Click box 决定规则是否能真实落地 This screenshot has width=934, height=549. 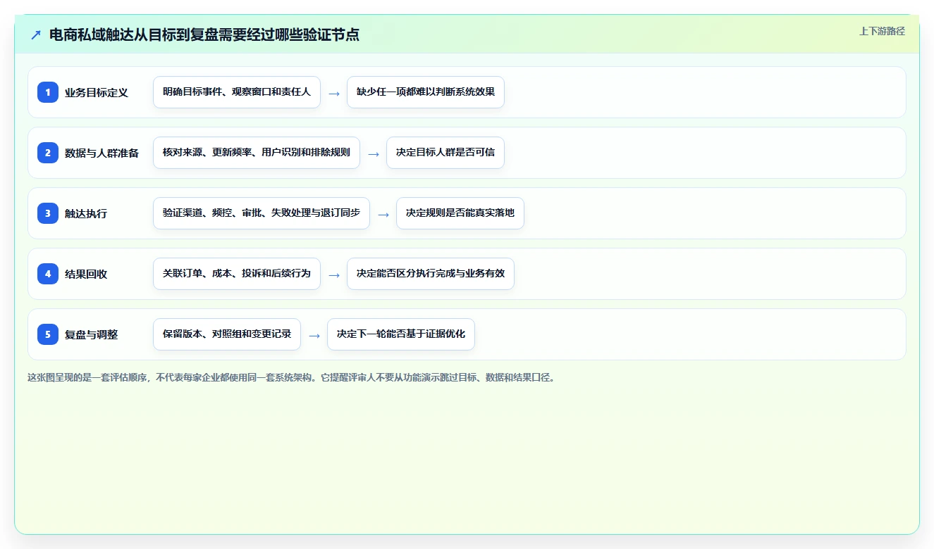460,213
